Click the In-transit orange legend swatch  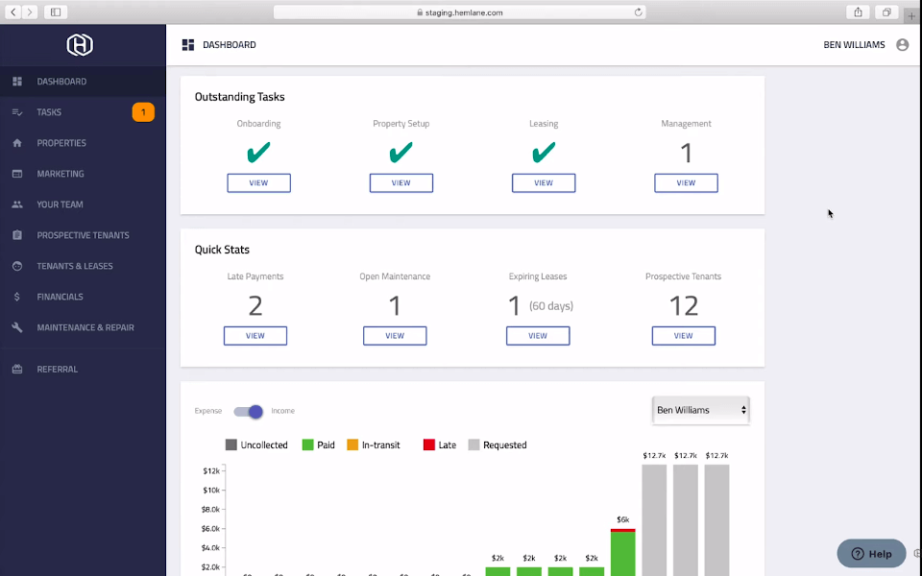pyautogui.click(x=352, y=444)
